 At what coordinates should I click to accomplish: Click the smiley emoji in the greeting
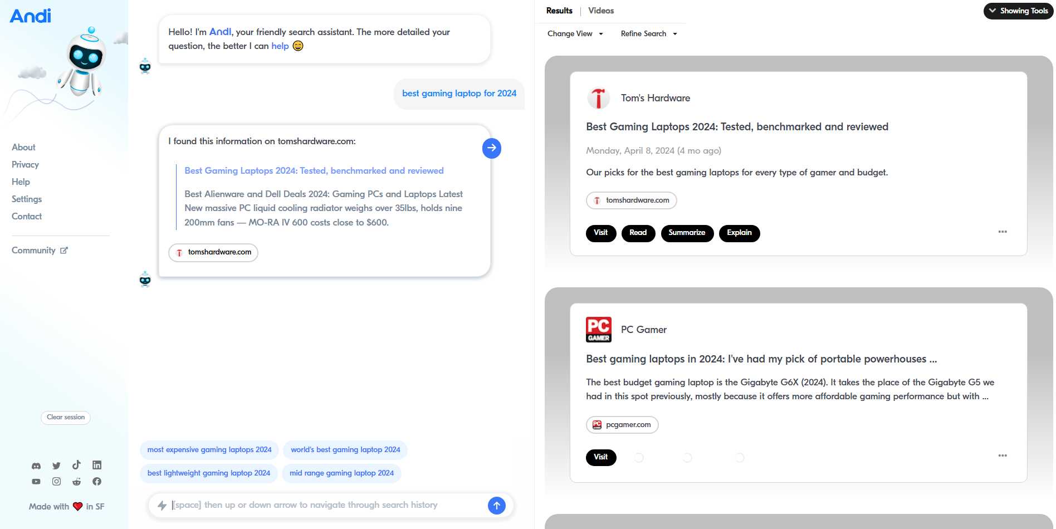coord(298,46)
